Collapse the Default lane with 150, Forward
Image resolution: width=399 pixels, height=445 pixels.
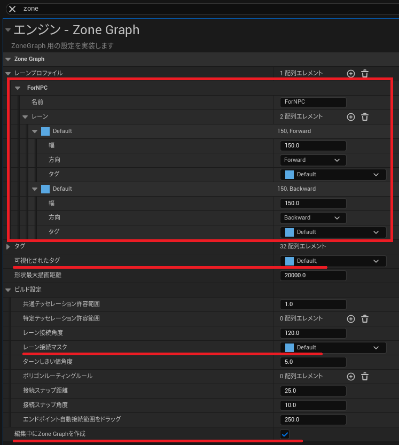click(x=35, y=131)
